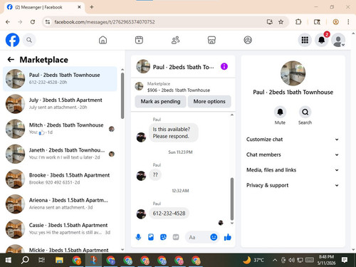Open Brooke 3beds 1.5bath Apartment conversation
The height and width of the screenshot is (267, 356).
(60, 179)
